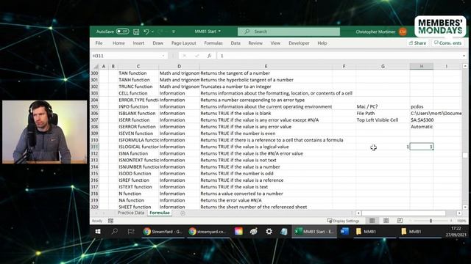
Task: Expand the Name Box dropdown arrow
Action: pyautogui.click(x=163, y=56)
